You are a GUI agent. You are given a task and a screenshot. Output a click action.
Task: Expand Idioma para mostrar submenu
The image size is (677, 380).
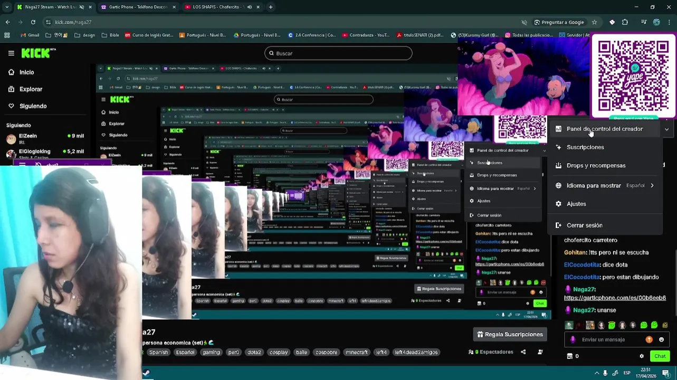coord(605,186)
